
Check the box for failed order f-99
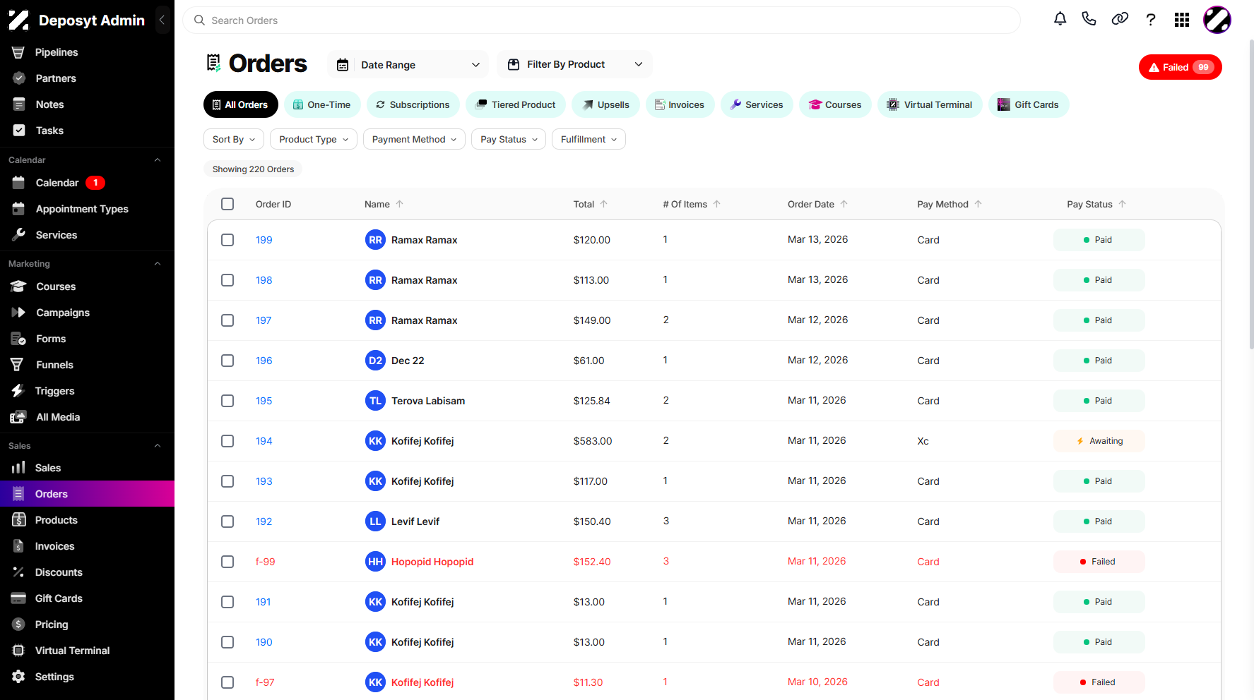[x=227, y=562]
